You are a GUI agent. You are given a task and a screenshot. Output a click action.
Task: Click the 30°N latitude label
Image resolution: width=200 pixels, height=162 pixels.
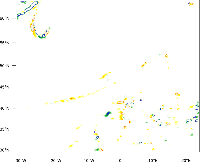[x=5, y=150]
